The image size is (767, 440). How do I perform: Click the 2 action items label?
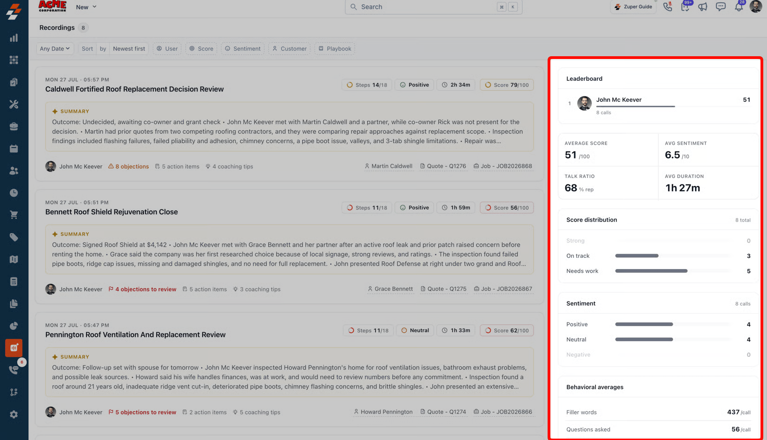(205, 412)
